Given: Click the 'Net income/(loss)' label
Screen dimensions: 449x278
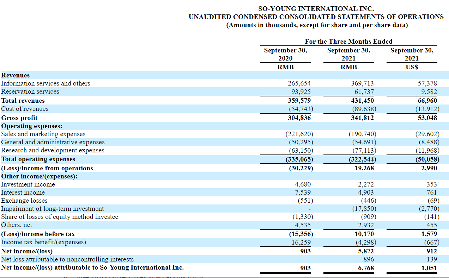Looking at the screenshot, I should [x=27, y=251].
